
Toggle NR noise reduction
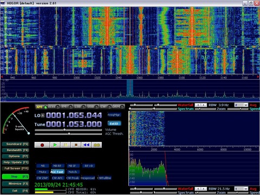coord(43,166)
